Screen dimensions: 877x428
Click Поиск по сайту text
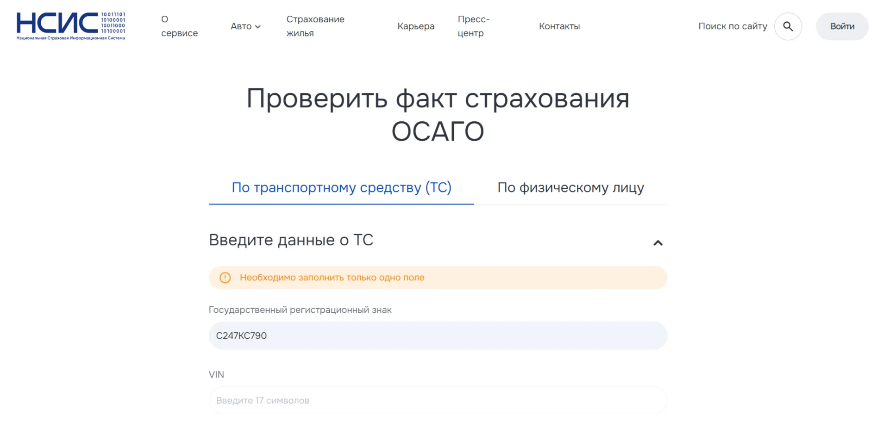pos(732,26)
